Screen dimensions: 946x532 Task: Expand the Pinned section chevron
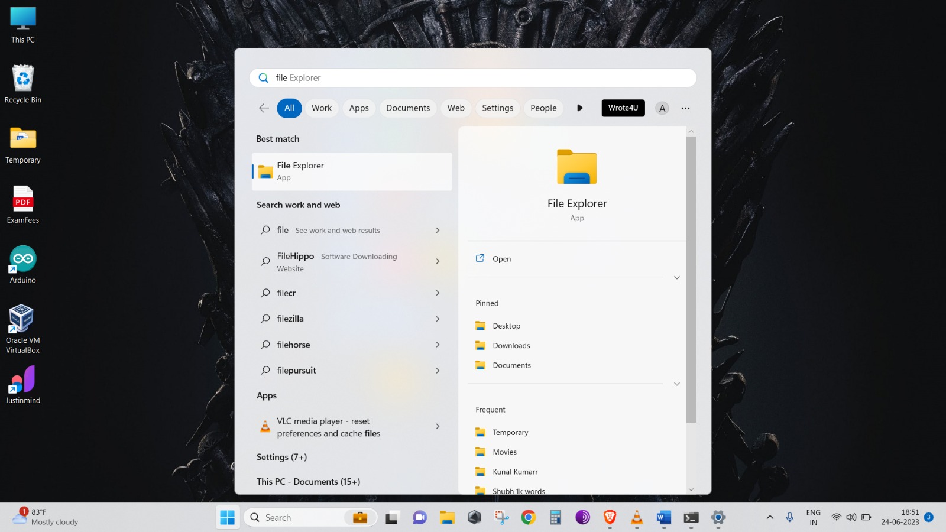[x=676, y=384]
